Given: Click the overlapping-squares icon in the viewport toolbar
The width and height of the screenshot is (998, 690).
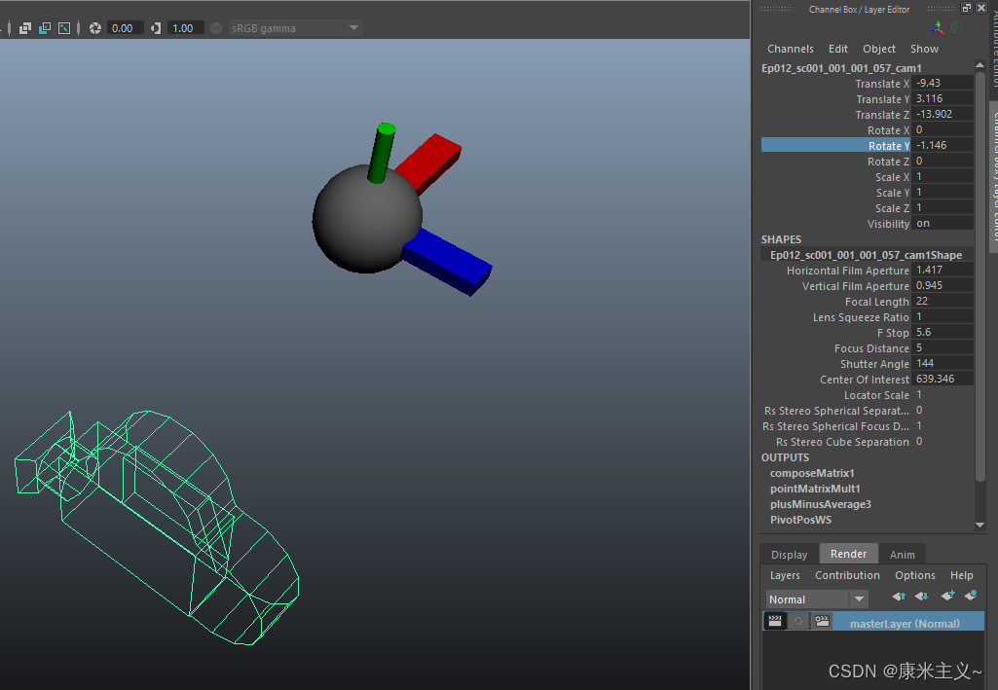Looking at the screenshot, I should tap(24, 28).
